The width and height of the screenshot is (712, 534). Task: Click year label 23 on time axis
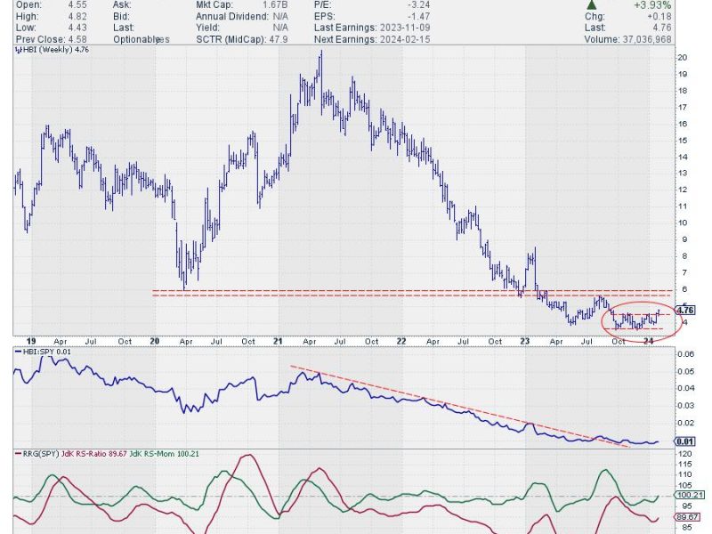pos(525,342)
